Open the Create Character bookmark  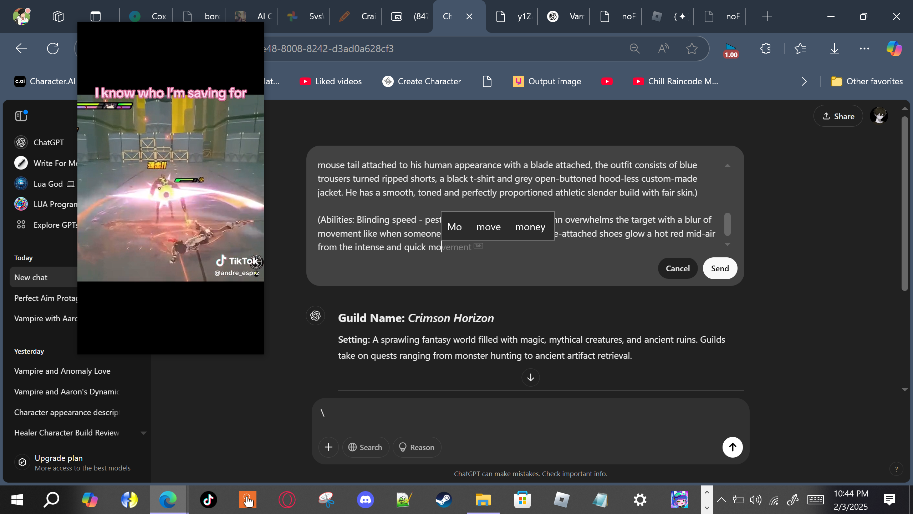coord(422,81)
